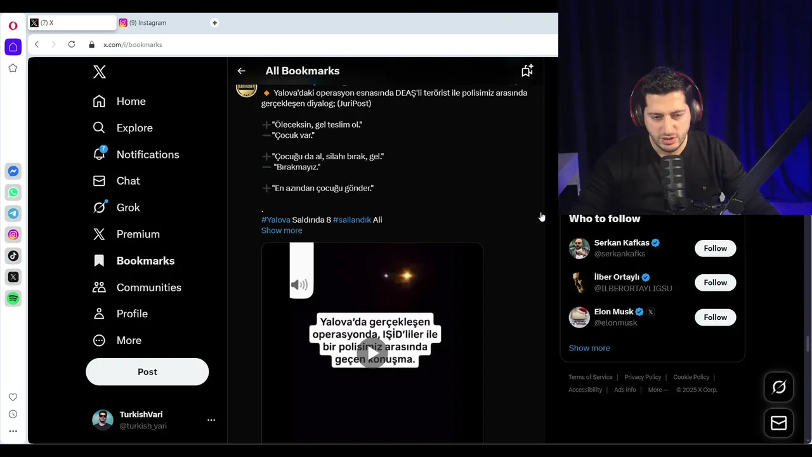Open the floating Grok button
The height and width of the screenshot is (457, 812).
point(778,387)
